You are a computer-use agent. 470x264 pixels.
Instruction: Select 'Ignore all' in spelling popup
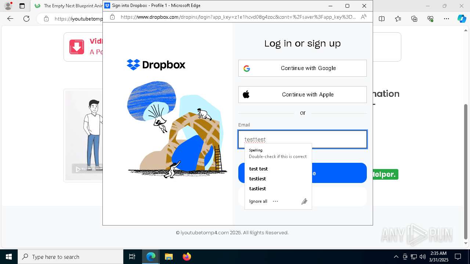(x=258, y=201)
